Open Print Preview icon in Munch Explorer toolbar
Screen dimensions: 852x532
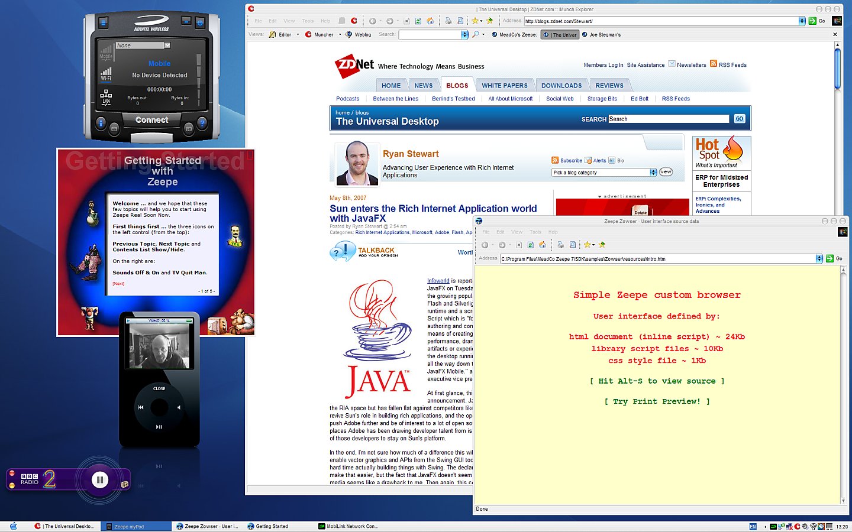460,21
